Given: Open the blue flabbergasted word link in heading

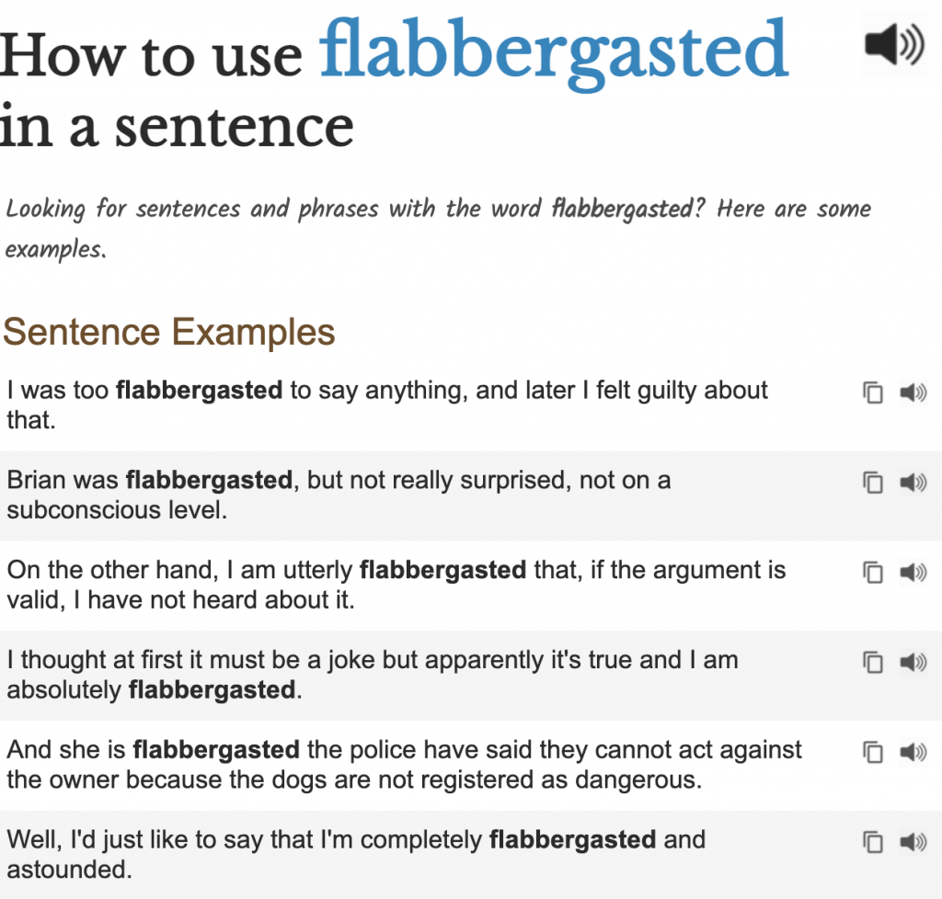Looking at the screenshot, I should click(553, 52).
